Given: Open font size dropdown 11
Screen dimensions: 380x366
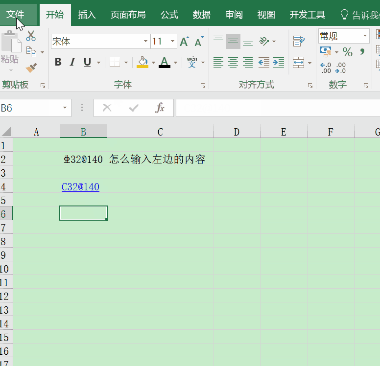Looking at the screenshot, I should [172, 41].
